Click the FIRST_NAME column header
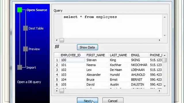This screenshot has height=103, width=184. pyautogui.click(x=97, y=55)
